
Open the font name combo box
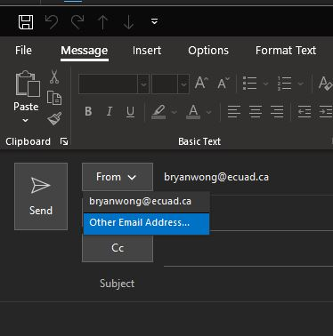coord(114,84)
